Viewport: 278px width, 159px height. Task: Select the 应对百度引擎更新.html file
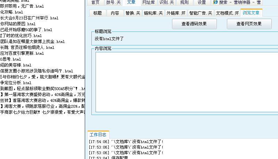tap(22, 53)
